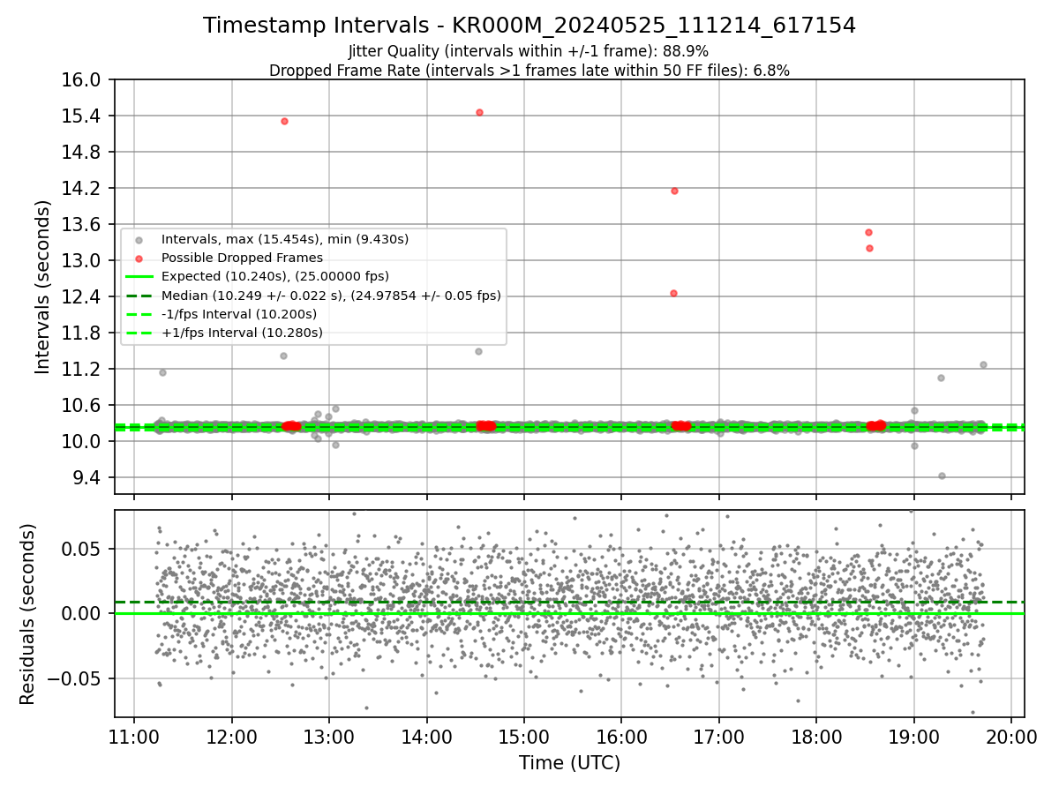Click legend entry 'Intervals, max (15.454s), min (9.430s)'

click(285, 239)
